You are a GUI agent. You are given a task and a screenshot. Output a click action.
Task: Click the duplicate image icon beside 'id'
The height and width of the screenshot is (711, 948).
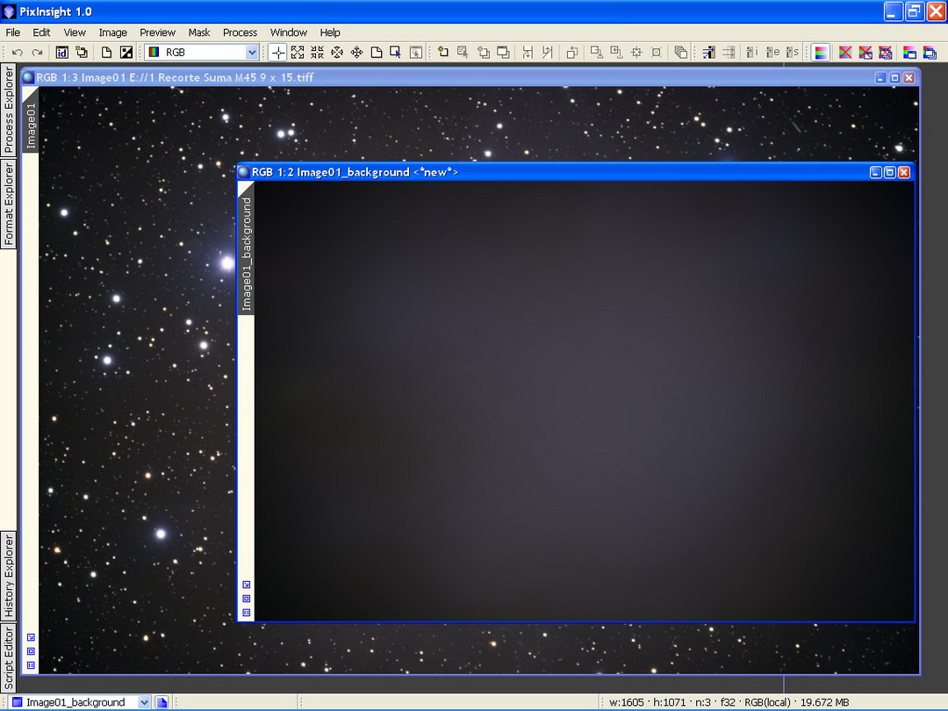(82, 53)
